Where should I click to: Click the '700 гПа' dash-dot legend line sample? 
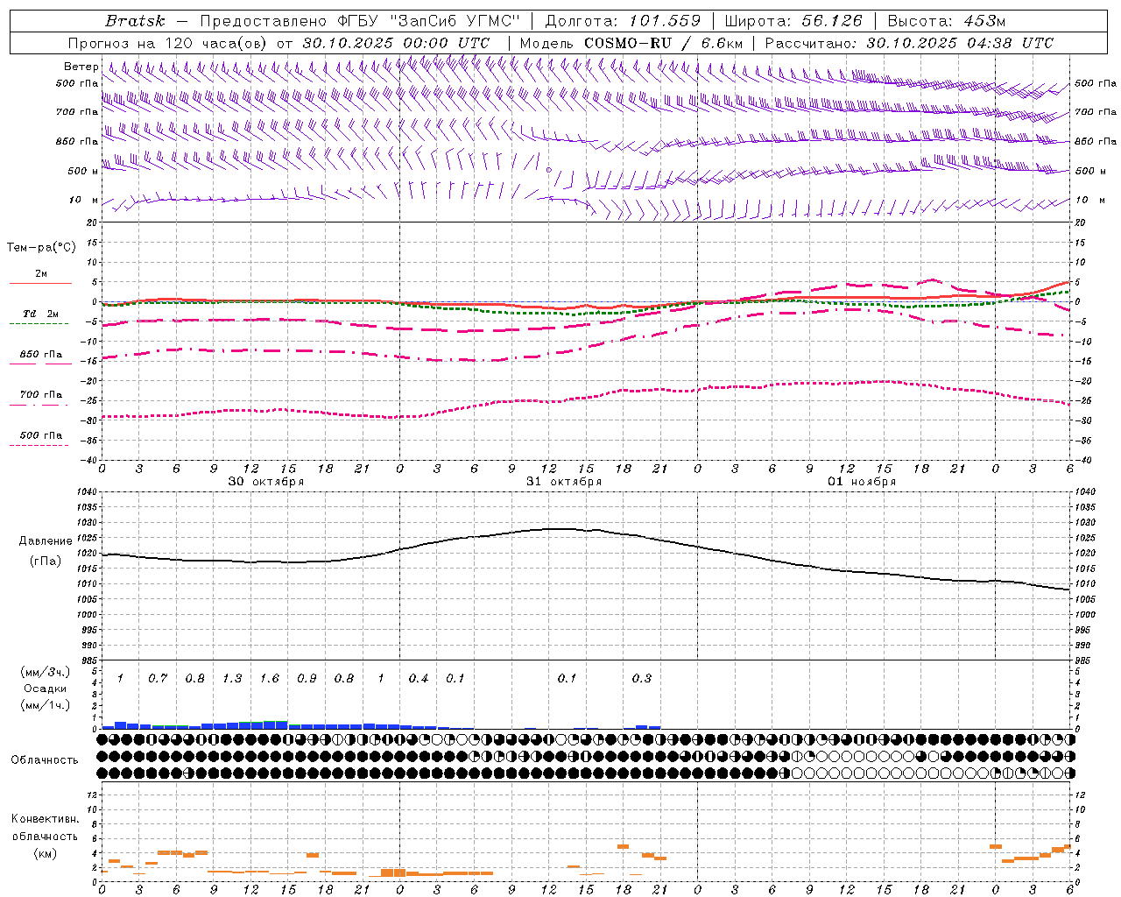click(x=39, y=405)
